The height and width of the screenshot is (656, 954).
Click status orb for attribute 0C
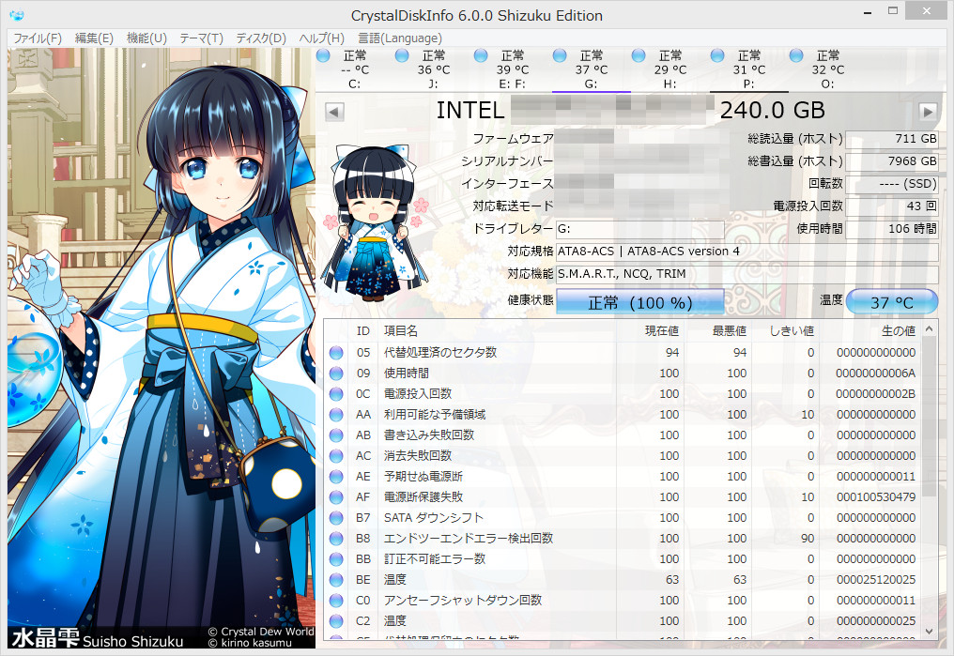tap(336, 394)
